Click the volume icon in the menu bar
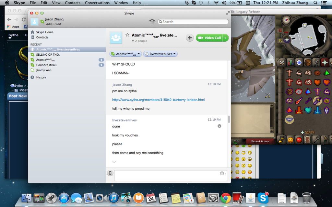The image size is (332, 207). [x=224, y=3]
